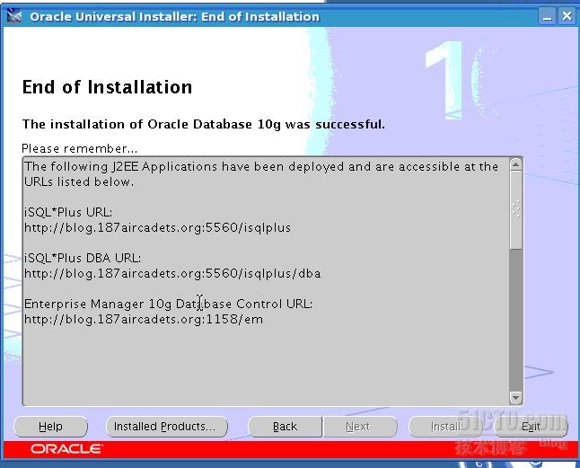Go back with the Back button
This screenshot has width=580, height=468.
286,427
